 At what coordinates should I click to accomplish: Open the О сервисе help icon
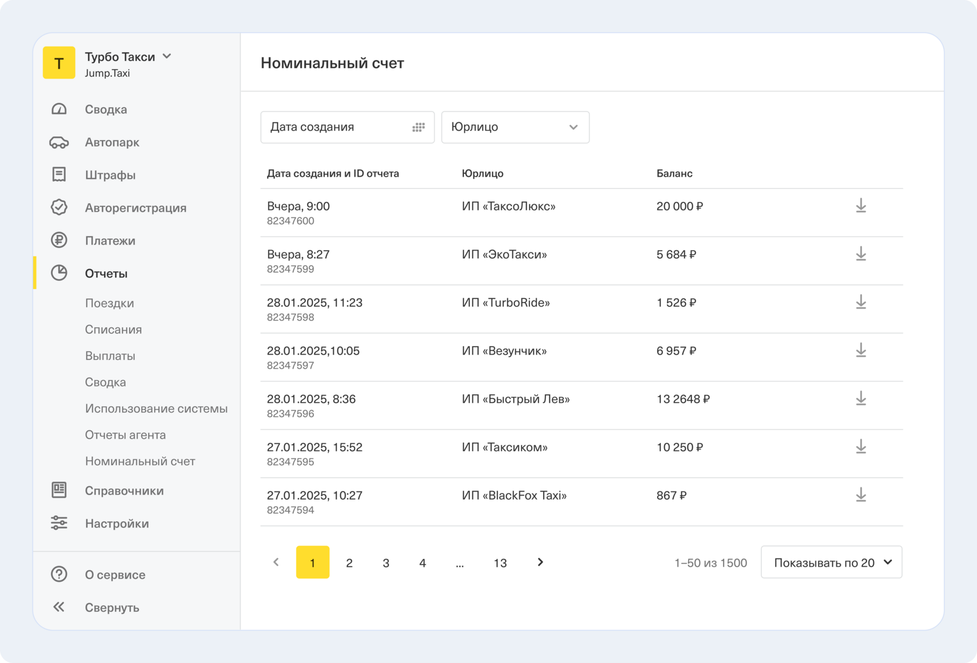coord(59,574)
